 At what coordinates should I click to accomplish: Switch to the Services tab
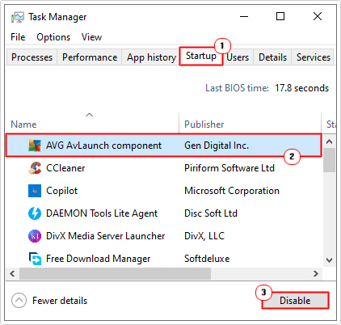click(x=313, y=57)
